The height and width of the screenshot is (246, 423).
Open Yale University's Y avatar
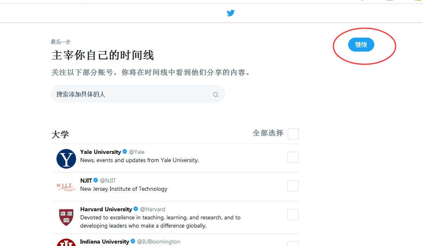point(66,159)
